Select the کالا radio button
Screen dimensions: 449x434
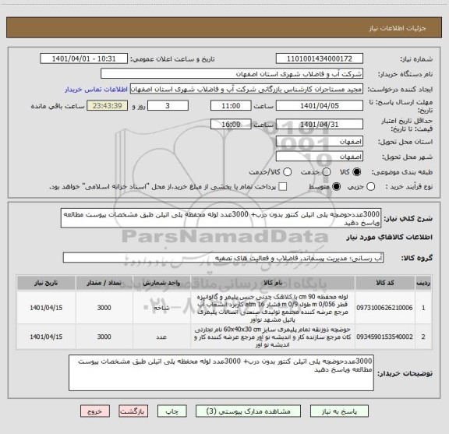pos(357,171)
